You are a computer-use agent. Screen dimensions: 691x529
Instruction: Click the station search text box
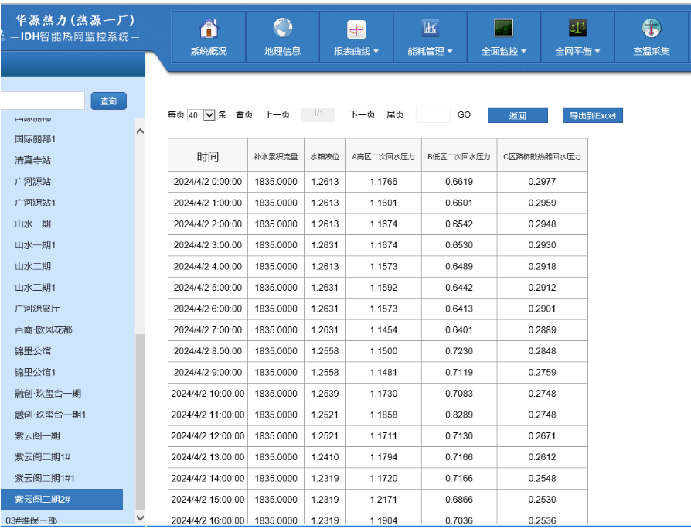pos(42,101)
